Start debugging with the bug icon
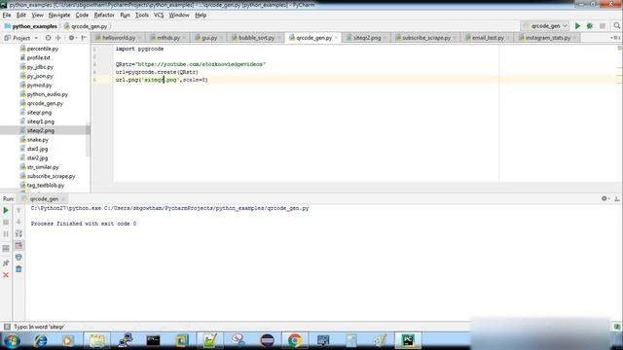Screen dimensions: 623x350 (x=590, y=26)
